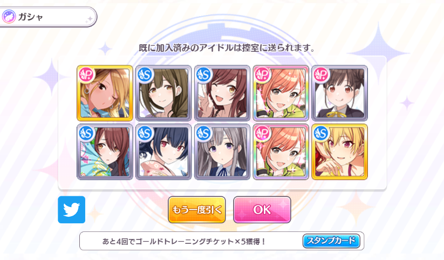The width and height of the screenshot is (444, 260).
Task: Select the orange-haired idol card in bottom row
Action: click(x=281, y=152)
